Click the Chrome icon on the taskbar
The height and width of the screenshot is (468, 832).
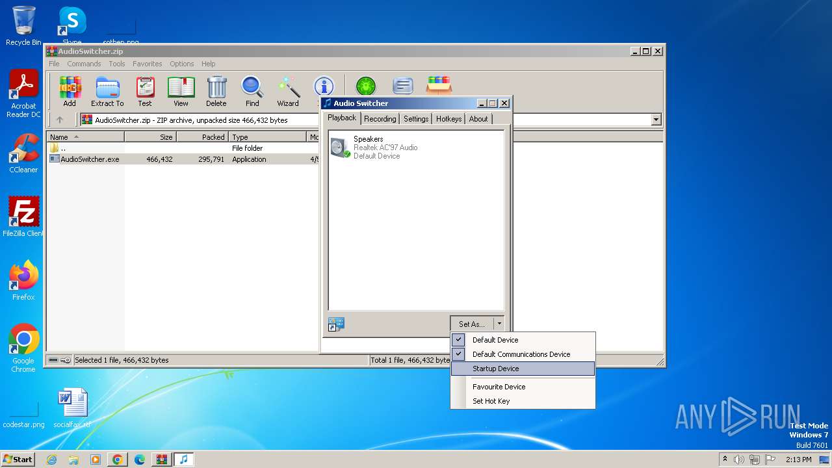[x=118, y=460]
